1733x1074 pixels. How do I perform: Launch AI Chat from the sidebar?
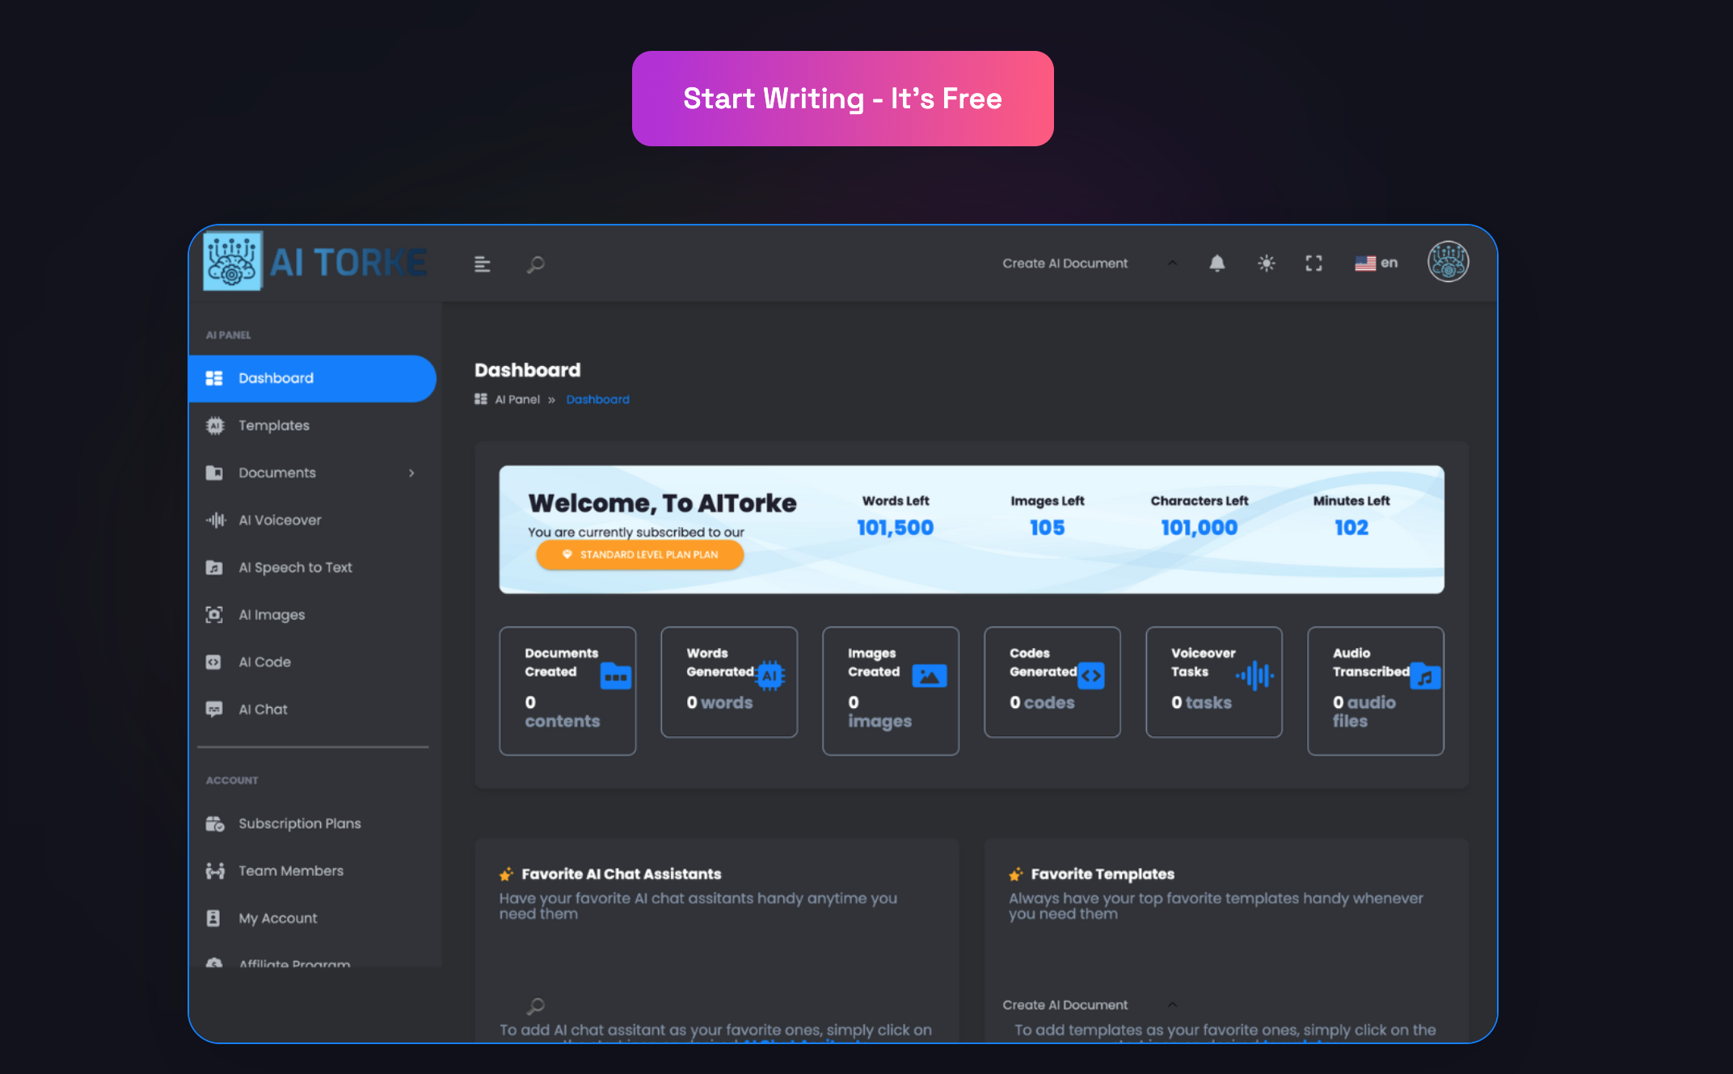pyautogui.click(x=263, y=709)
